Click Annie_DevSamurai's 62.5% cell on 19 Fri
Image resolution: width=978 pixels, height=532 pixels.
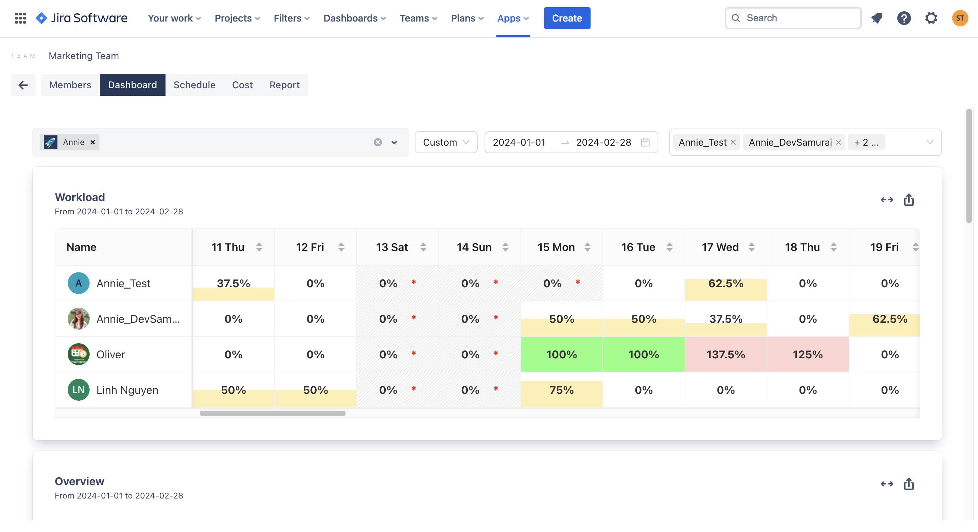click(x=884, y=319)
